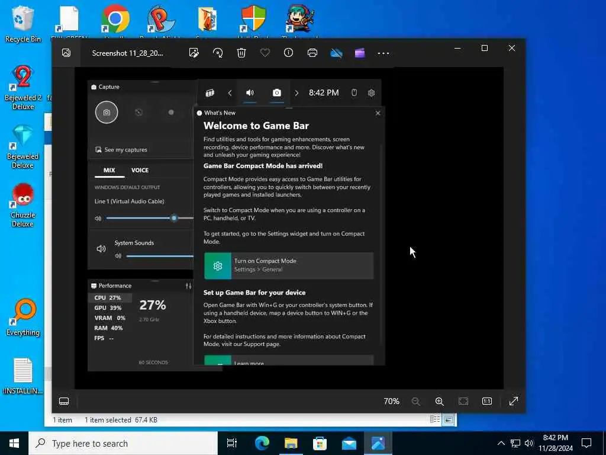
Task: Print the current photo
Action: (312, 53)
